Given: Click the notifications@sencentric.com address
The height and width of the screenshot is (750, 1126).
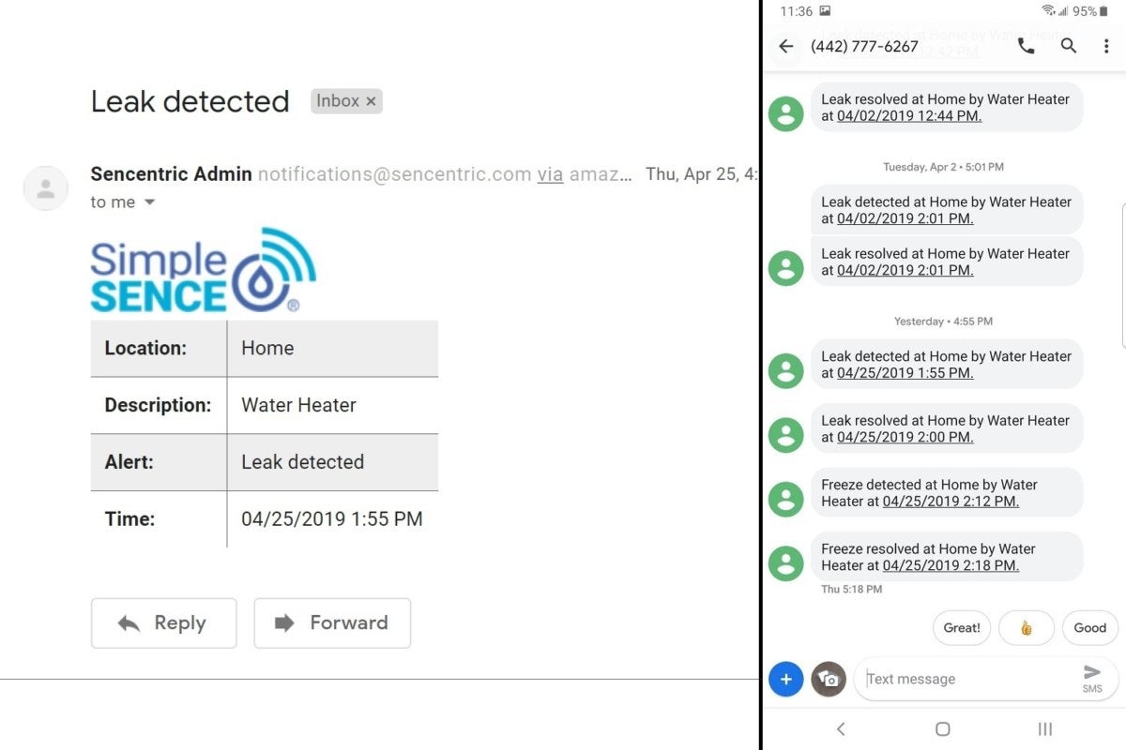Looking at the screenshot, I should point(395,174).
